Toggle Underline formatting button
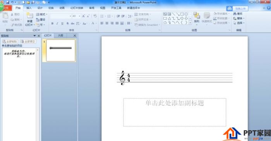Screen dimensions: 271x141 pos(62,23)
